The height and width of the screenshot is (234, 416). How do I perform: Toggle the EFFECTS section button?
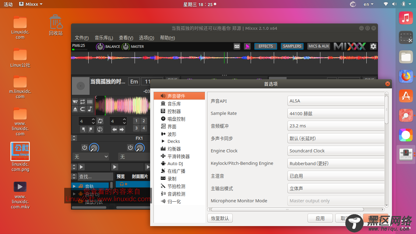pos(266,46)
